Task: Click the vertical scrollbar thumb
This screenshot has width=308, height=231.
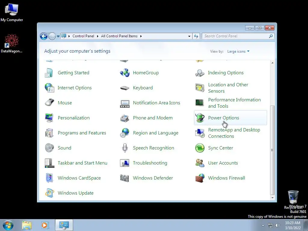Action: [x=273, y=150]
